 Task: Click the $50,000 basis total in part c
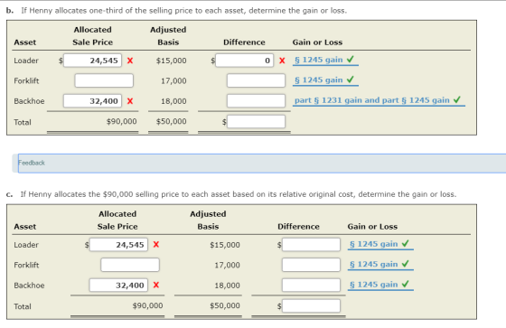click(225, 305)
